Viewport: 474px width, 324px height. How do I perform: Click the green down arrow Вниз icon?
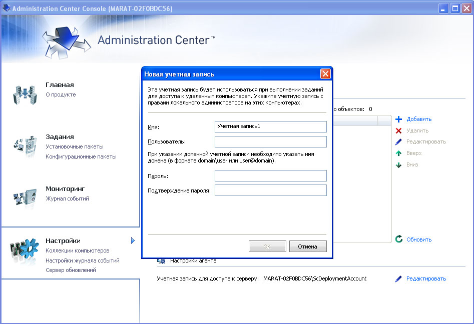pos(399,165)
